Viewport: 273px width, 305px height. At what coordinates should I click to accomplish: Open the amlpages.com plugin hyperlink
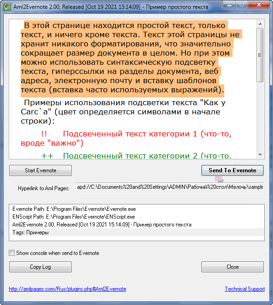[67, 289]
